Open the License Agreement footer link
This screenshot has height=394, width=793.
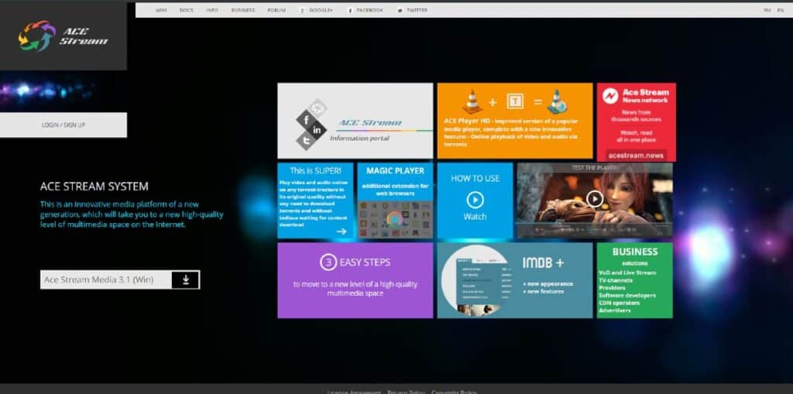353,392
